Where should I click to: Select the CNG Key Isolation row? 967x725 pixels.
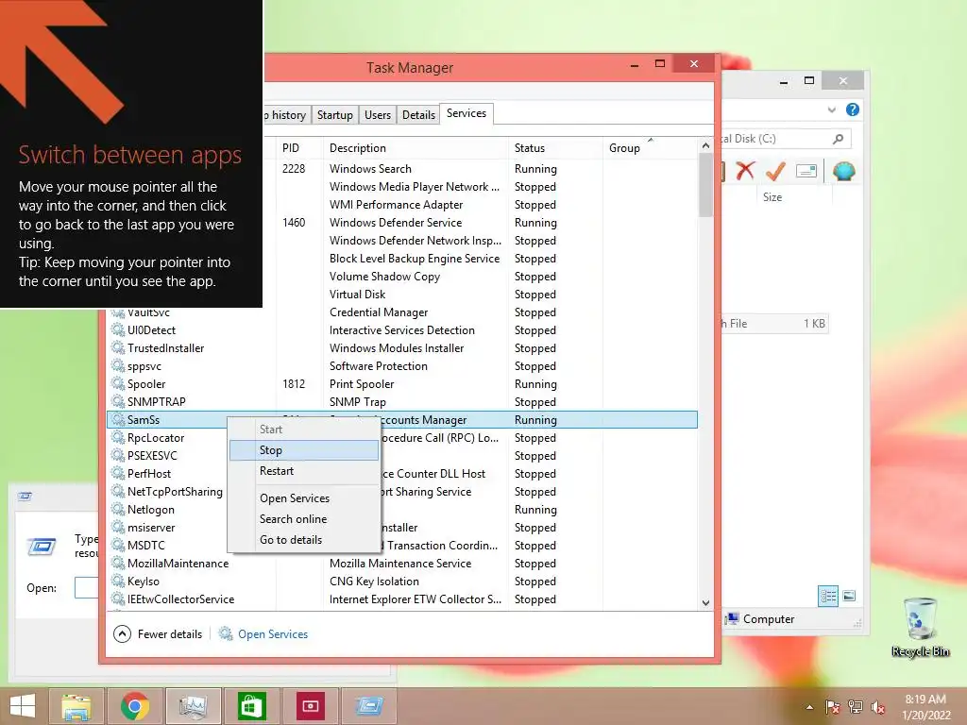click(x=402, y=582)
